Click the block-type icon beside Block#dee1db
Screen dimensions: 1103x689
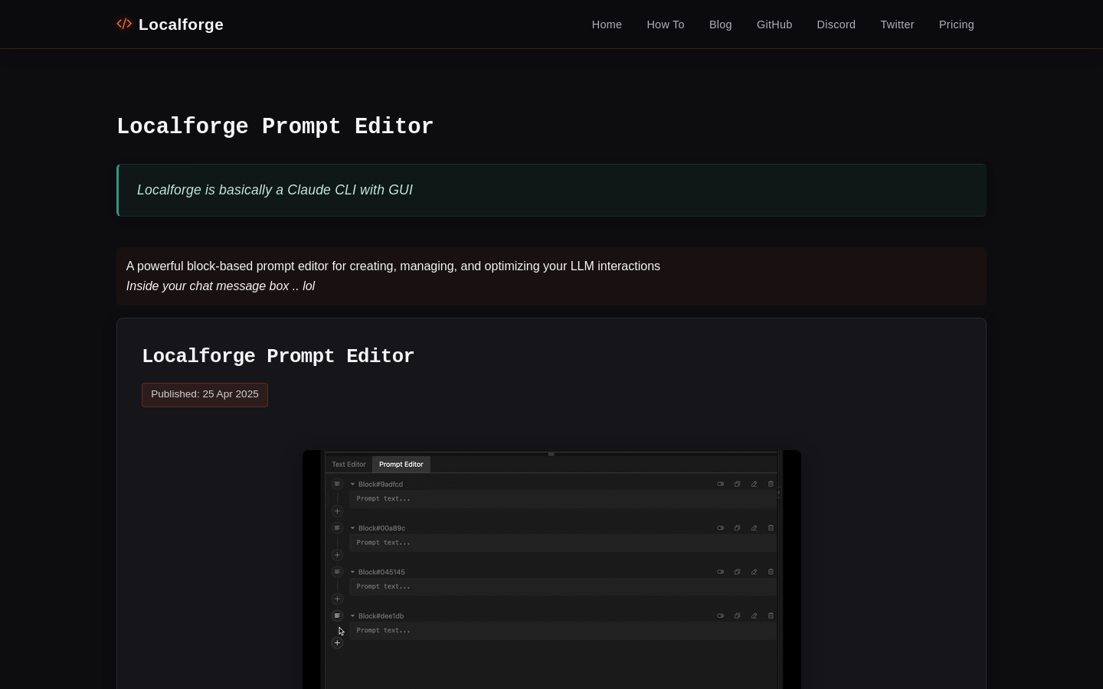coord(337,616)
